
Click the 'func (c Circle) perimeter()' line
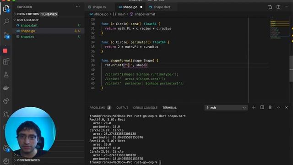pos(135,42)
